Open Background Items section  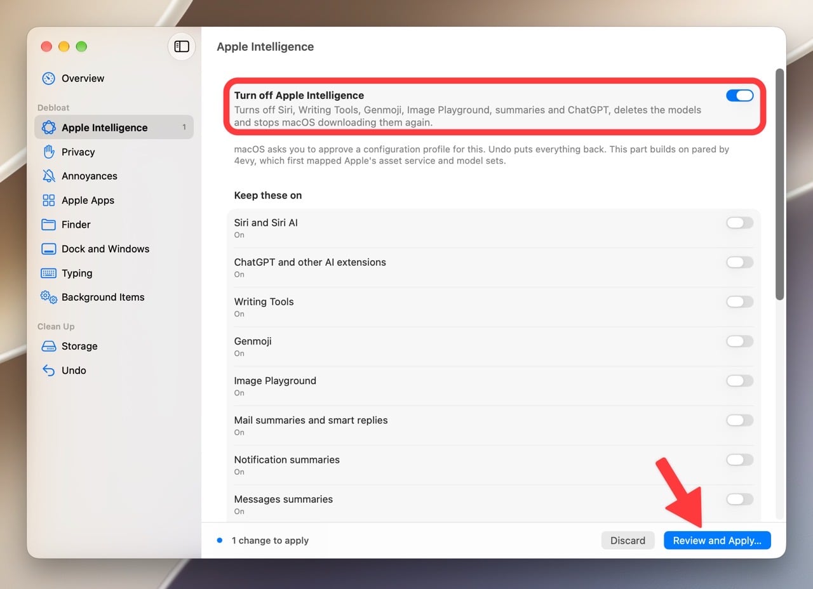pos(103,297)
